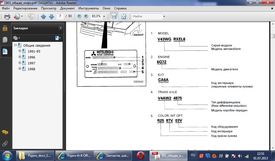
Task: Collapse the Закладки bookmarks panel
Action: click(x=61, y=28)
